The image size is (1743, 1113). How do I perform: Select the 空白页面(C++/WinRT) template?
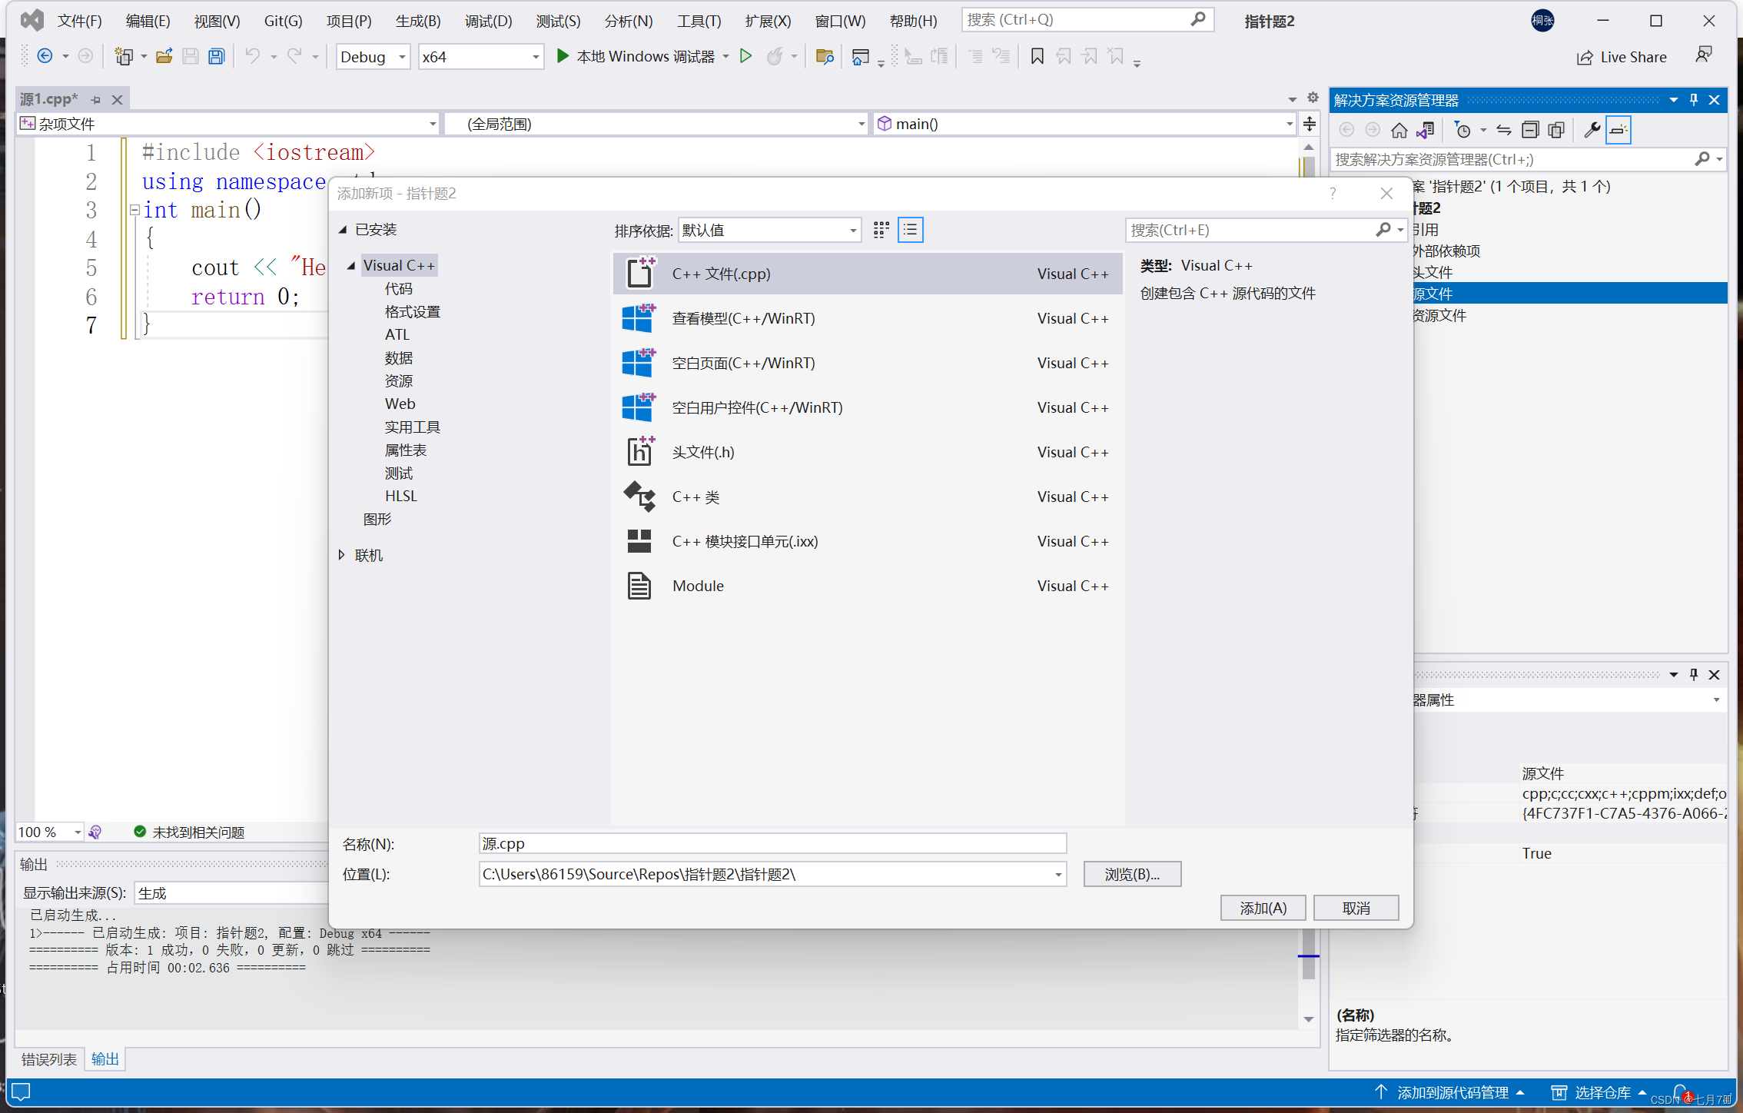868,363
